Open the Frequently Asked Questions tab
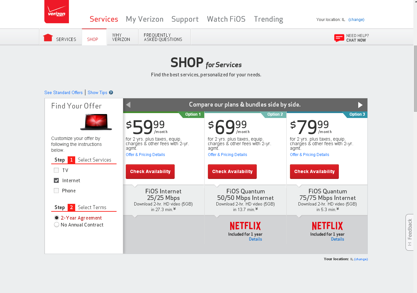 click(165, 37)
